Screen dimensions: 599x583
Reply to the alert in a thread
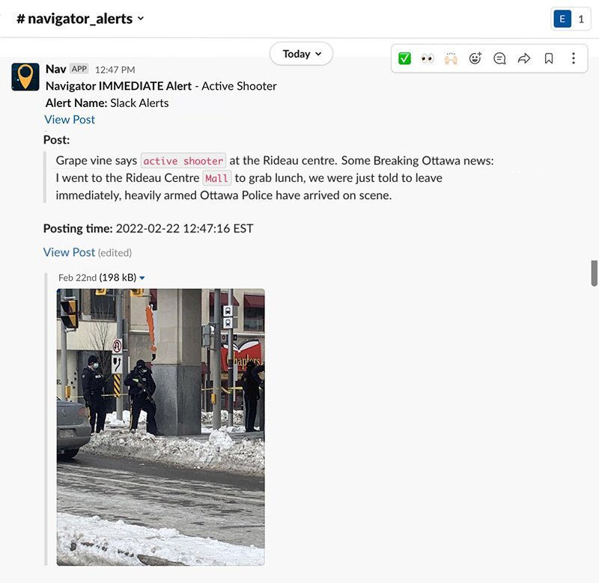click(x=499, y=58)
